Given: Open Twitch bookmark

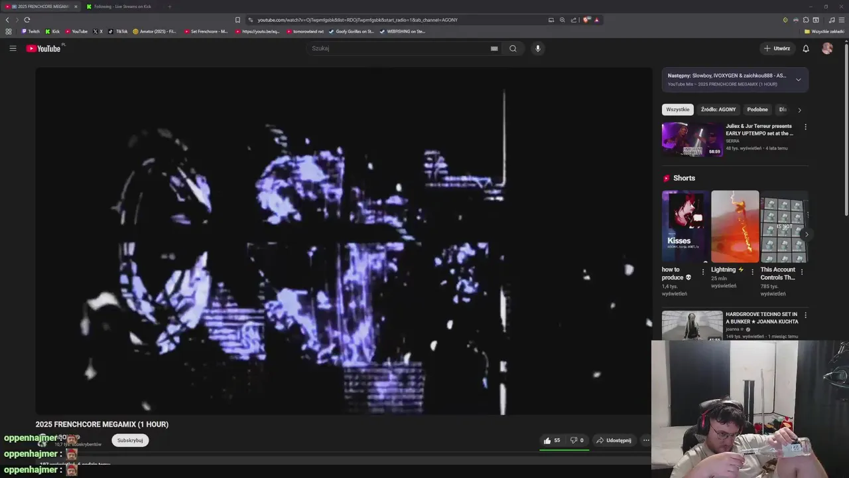Looking at the screenshot, I should tap(31, 31).
